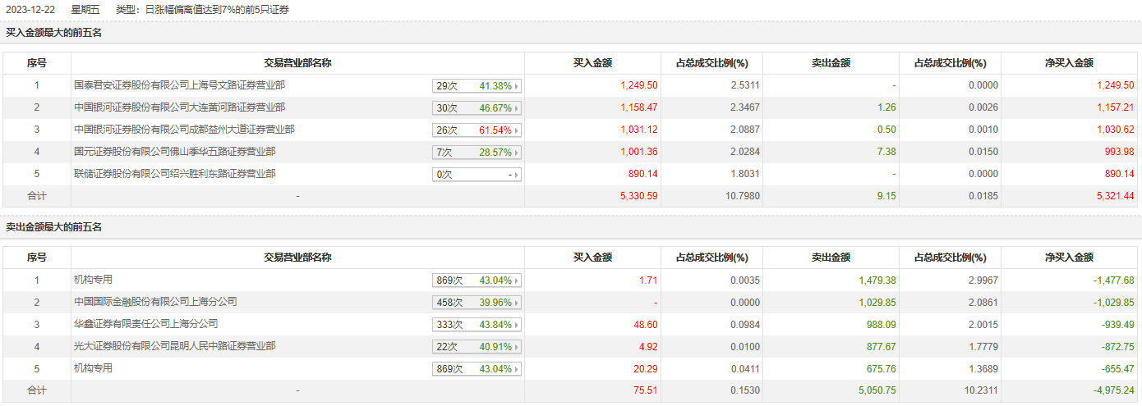This screenshot has height=406, width=1142.
Task: Select buy amount 1,158.47
Action: 639,107
